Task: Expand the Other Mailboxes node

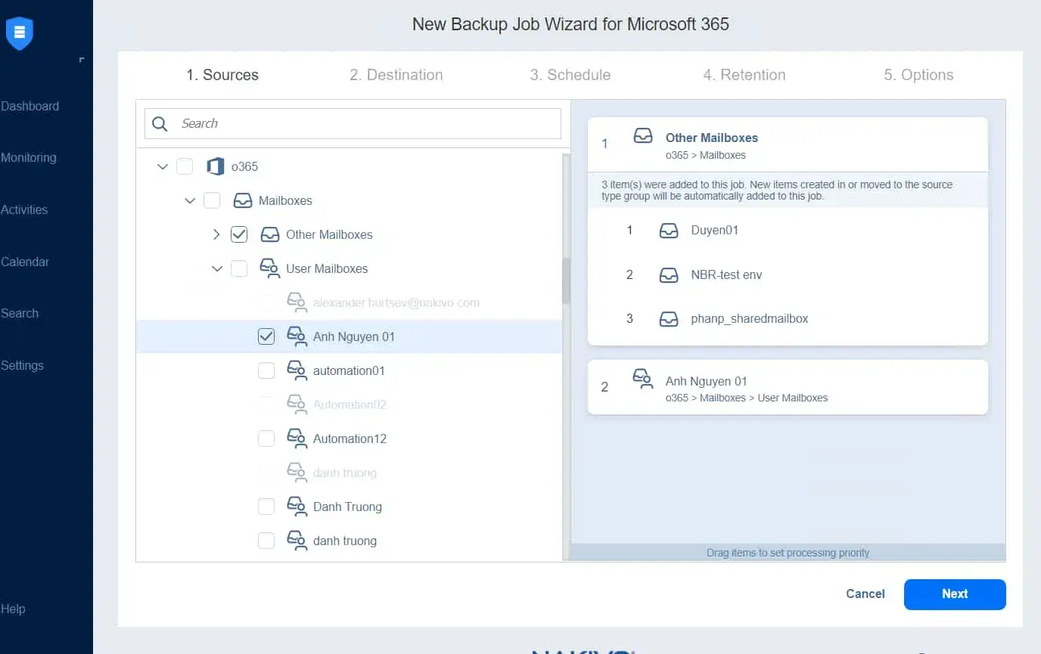Action: (x=216, y=234)
